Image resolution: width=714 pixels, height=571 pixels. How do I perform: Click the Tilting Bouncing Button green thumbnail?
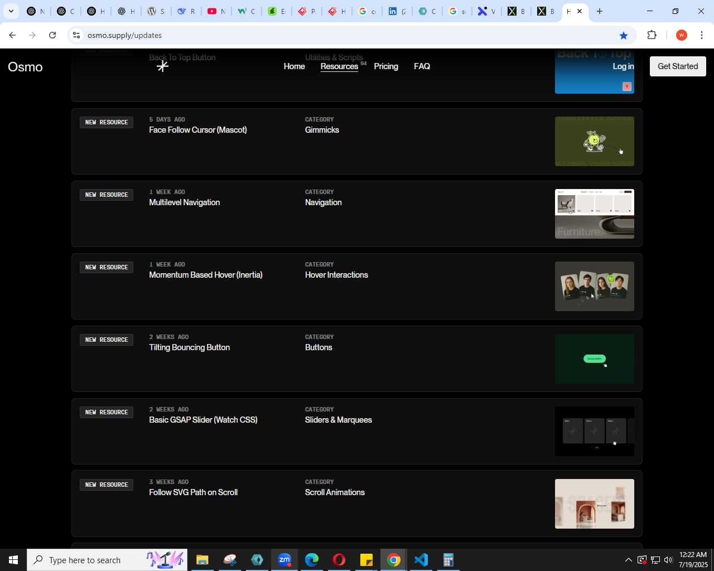click(x=594, y=359)
